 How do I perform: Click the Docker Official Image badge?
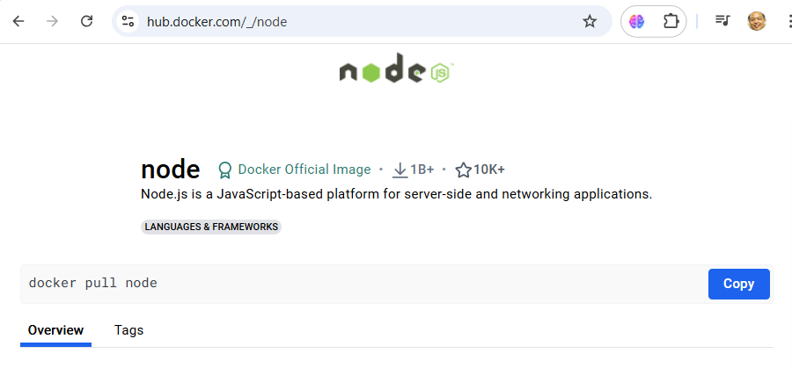(x=294, y=170)
